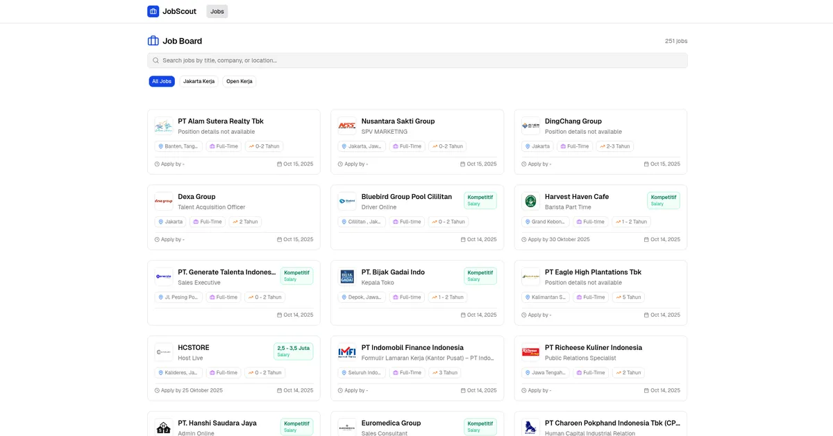Click the PT Richeese Kuliner logo
This screenshot has width=833, height=436.
tap(530, 353)
